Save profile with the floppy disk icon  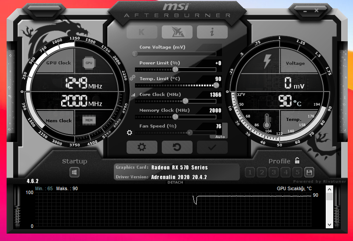click(x=309, y=172)
